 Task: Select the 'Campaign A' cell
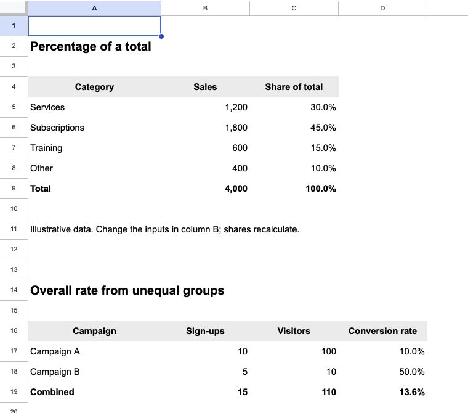95,351
